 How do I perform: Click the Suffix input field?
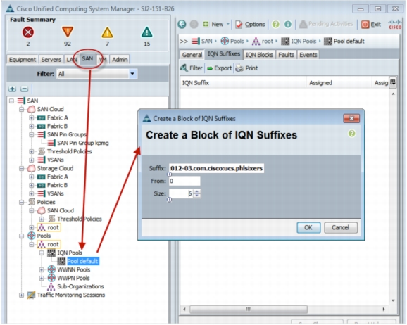pyautogui.click(x=216, y=168)
